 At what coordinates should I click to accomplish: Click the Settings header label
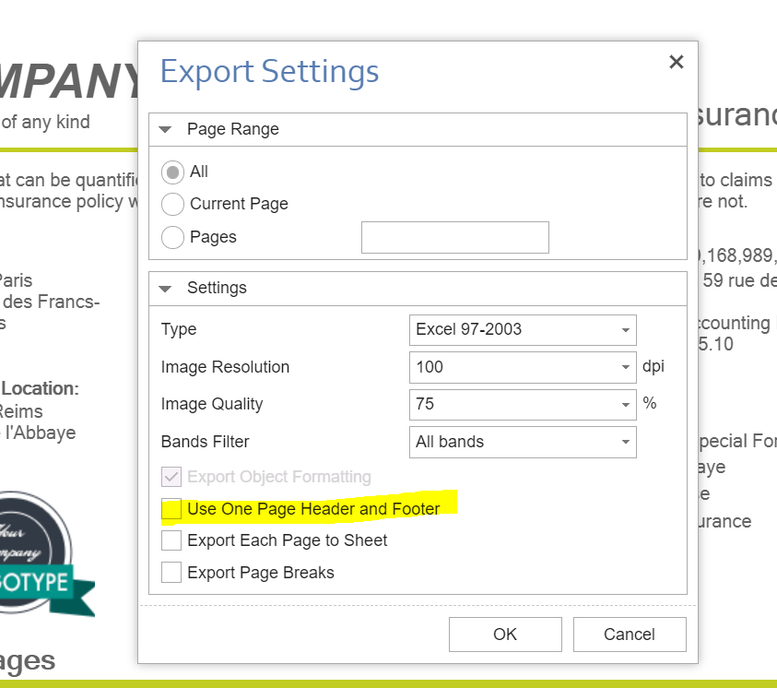[x=217, y=288]
